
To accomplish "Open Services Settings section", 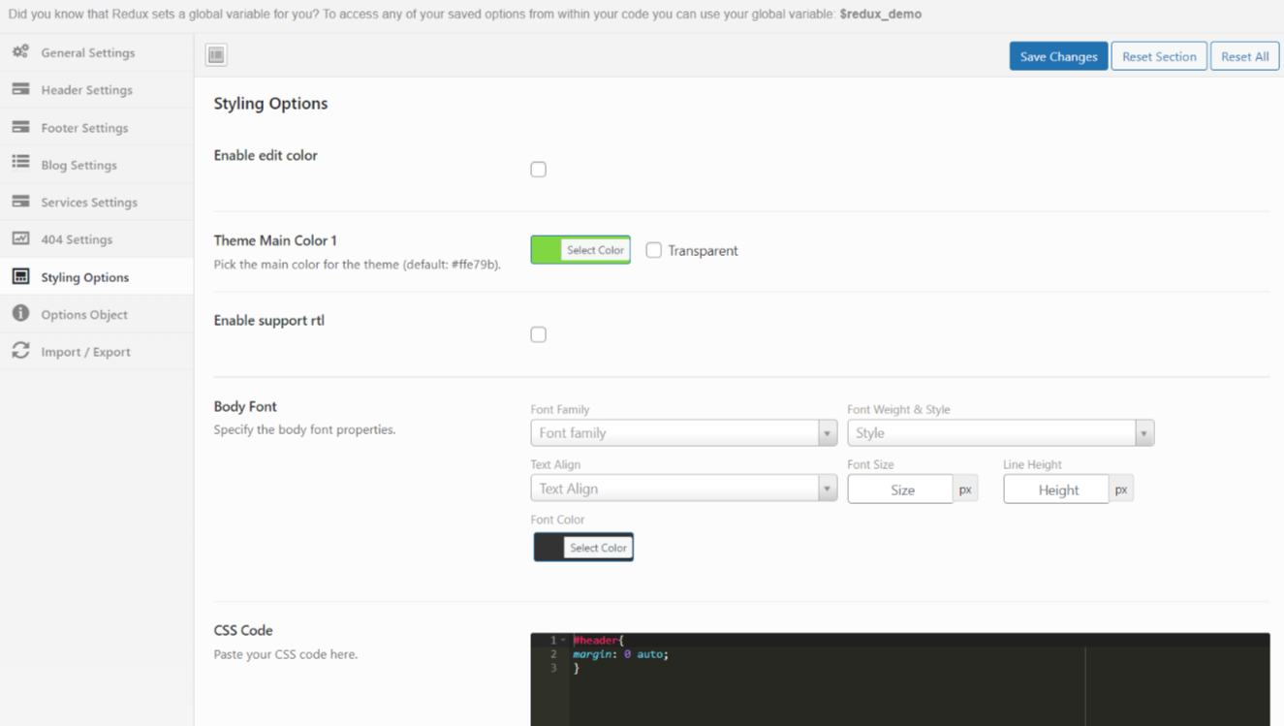I will (x=97, y=202).
